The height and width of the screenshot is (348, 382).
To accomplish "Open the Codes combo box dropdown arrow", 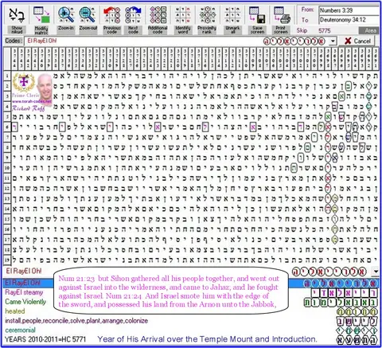I will 333,41.
